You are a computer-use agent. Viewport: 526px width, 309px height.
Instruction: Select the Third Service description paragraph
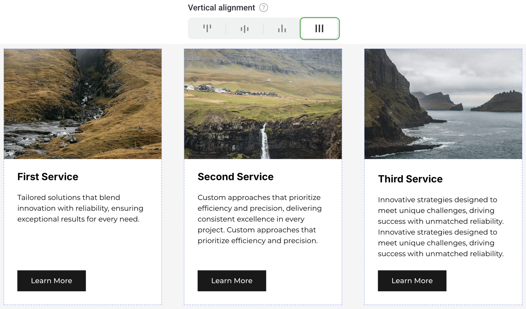[x=441, y=226]
